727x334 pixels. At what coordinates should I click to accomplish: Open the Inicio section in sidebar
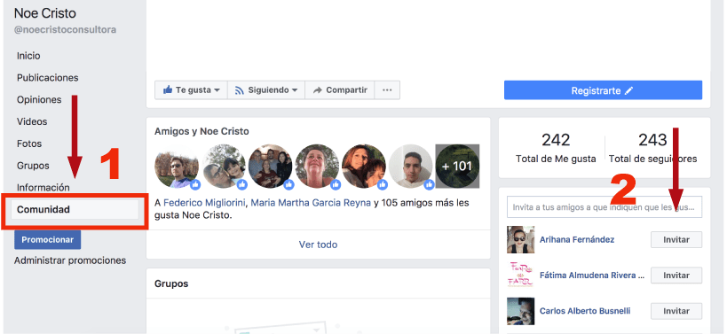point(28,56)
